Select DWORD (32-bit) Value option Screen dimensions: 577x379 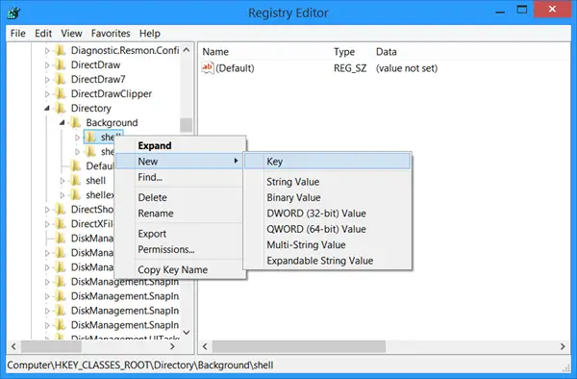click(x=316, y=214)
